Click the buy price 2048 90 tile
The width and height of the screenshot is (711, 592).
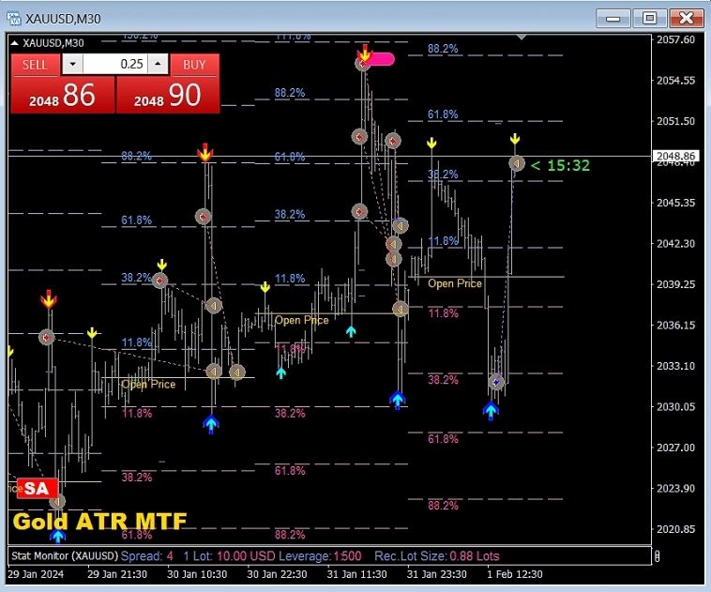(x=168, y=95)
